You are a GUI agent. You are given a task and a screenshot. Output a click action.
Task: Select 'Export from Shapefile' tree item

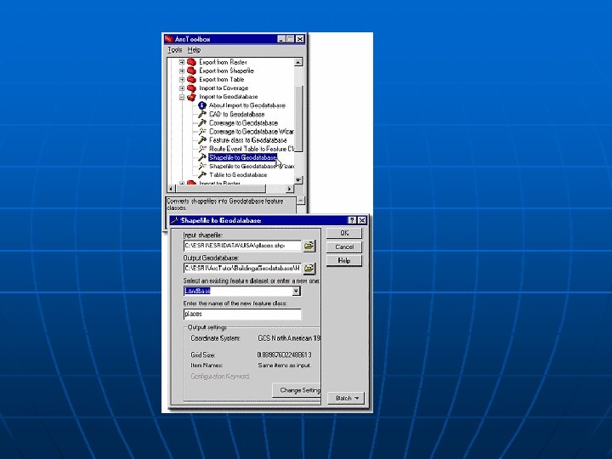[226, 71]
